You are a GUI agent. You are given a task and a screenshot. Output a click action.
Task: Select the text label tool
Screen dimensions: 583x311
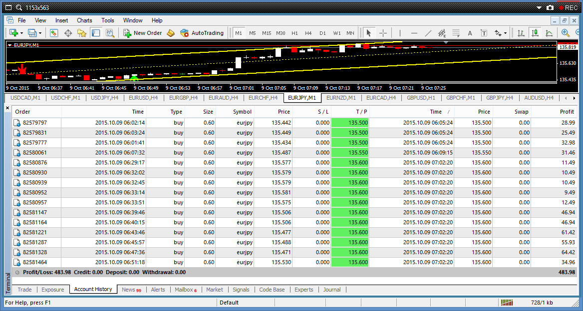coord(484,33)
